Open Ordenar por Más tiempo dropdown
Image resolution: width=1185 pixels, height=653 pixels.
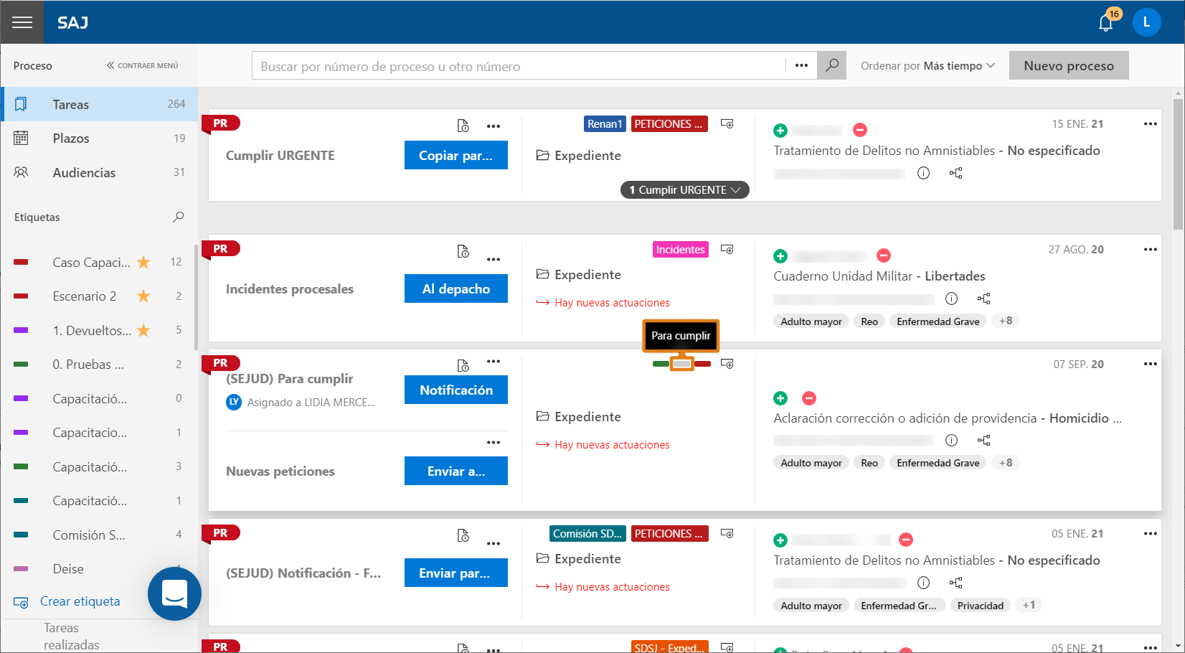[927, 65]
